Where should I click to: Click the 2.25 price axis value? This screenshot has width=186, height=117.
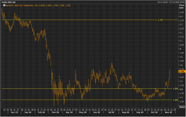point(182,29)
